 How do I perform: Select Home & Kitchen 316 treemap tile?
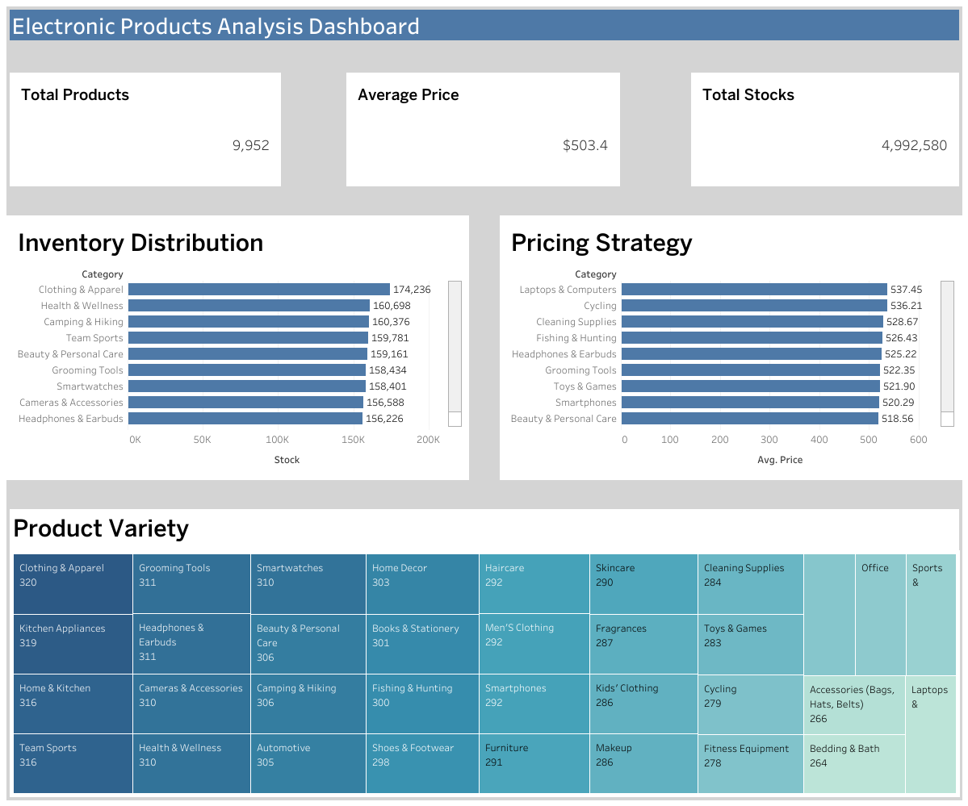click(x=73, y=704)
